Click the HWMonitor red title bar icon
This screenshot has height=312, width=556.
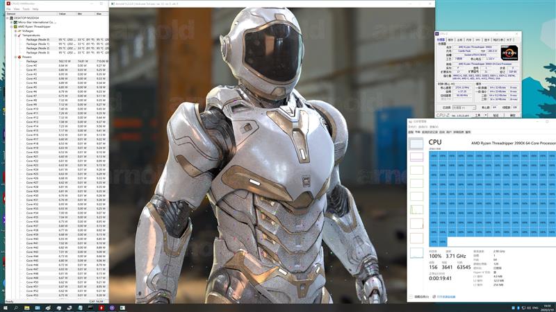8,3
